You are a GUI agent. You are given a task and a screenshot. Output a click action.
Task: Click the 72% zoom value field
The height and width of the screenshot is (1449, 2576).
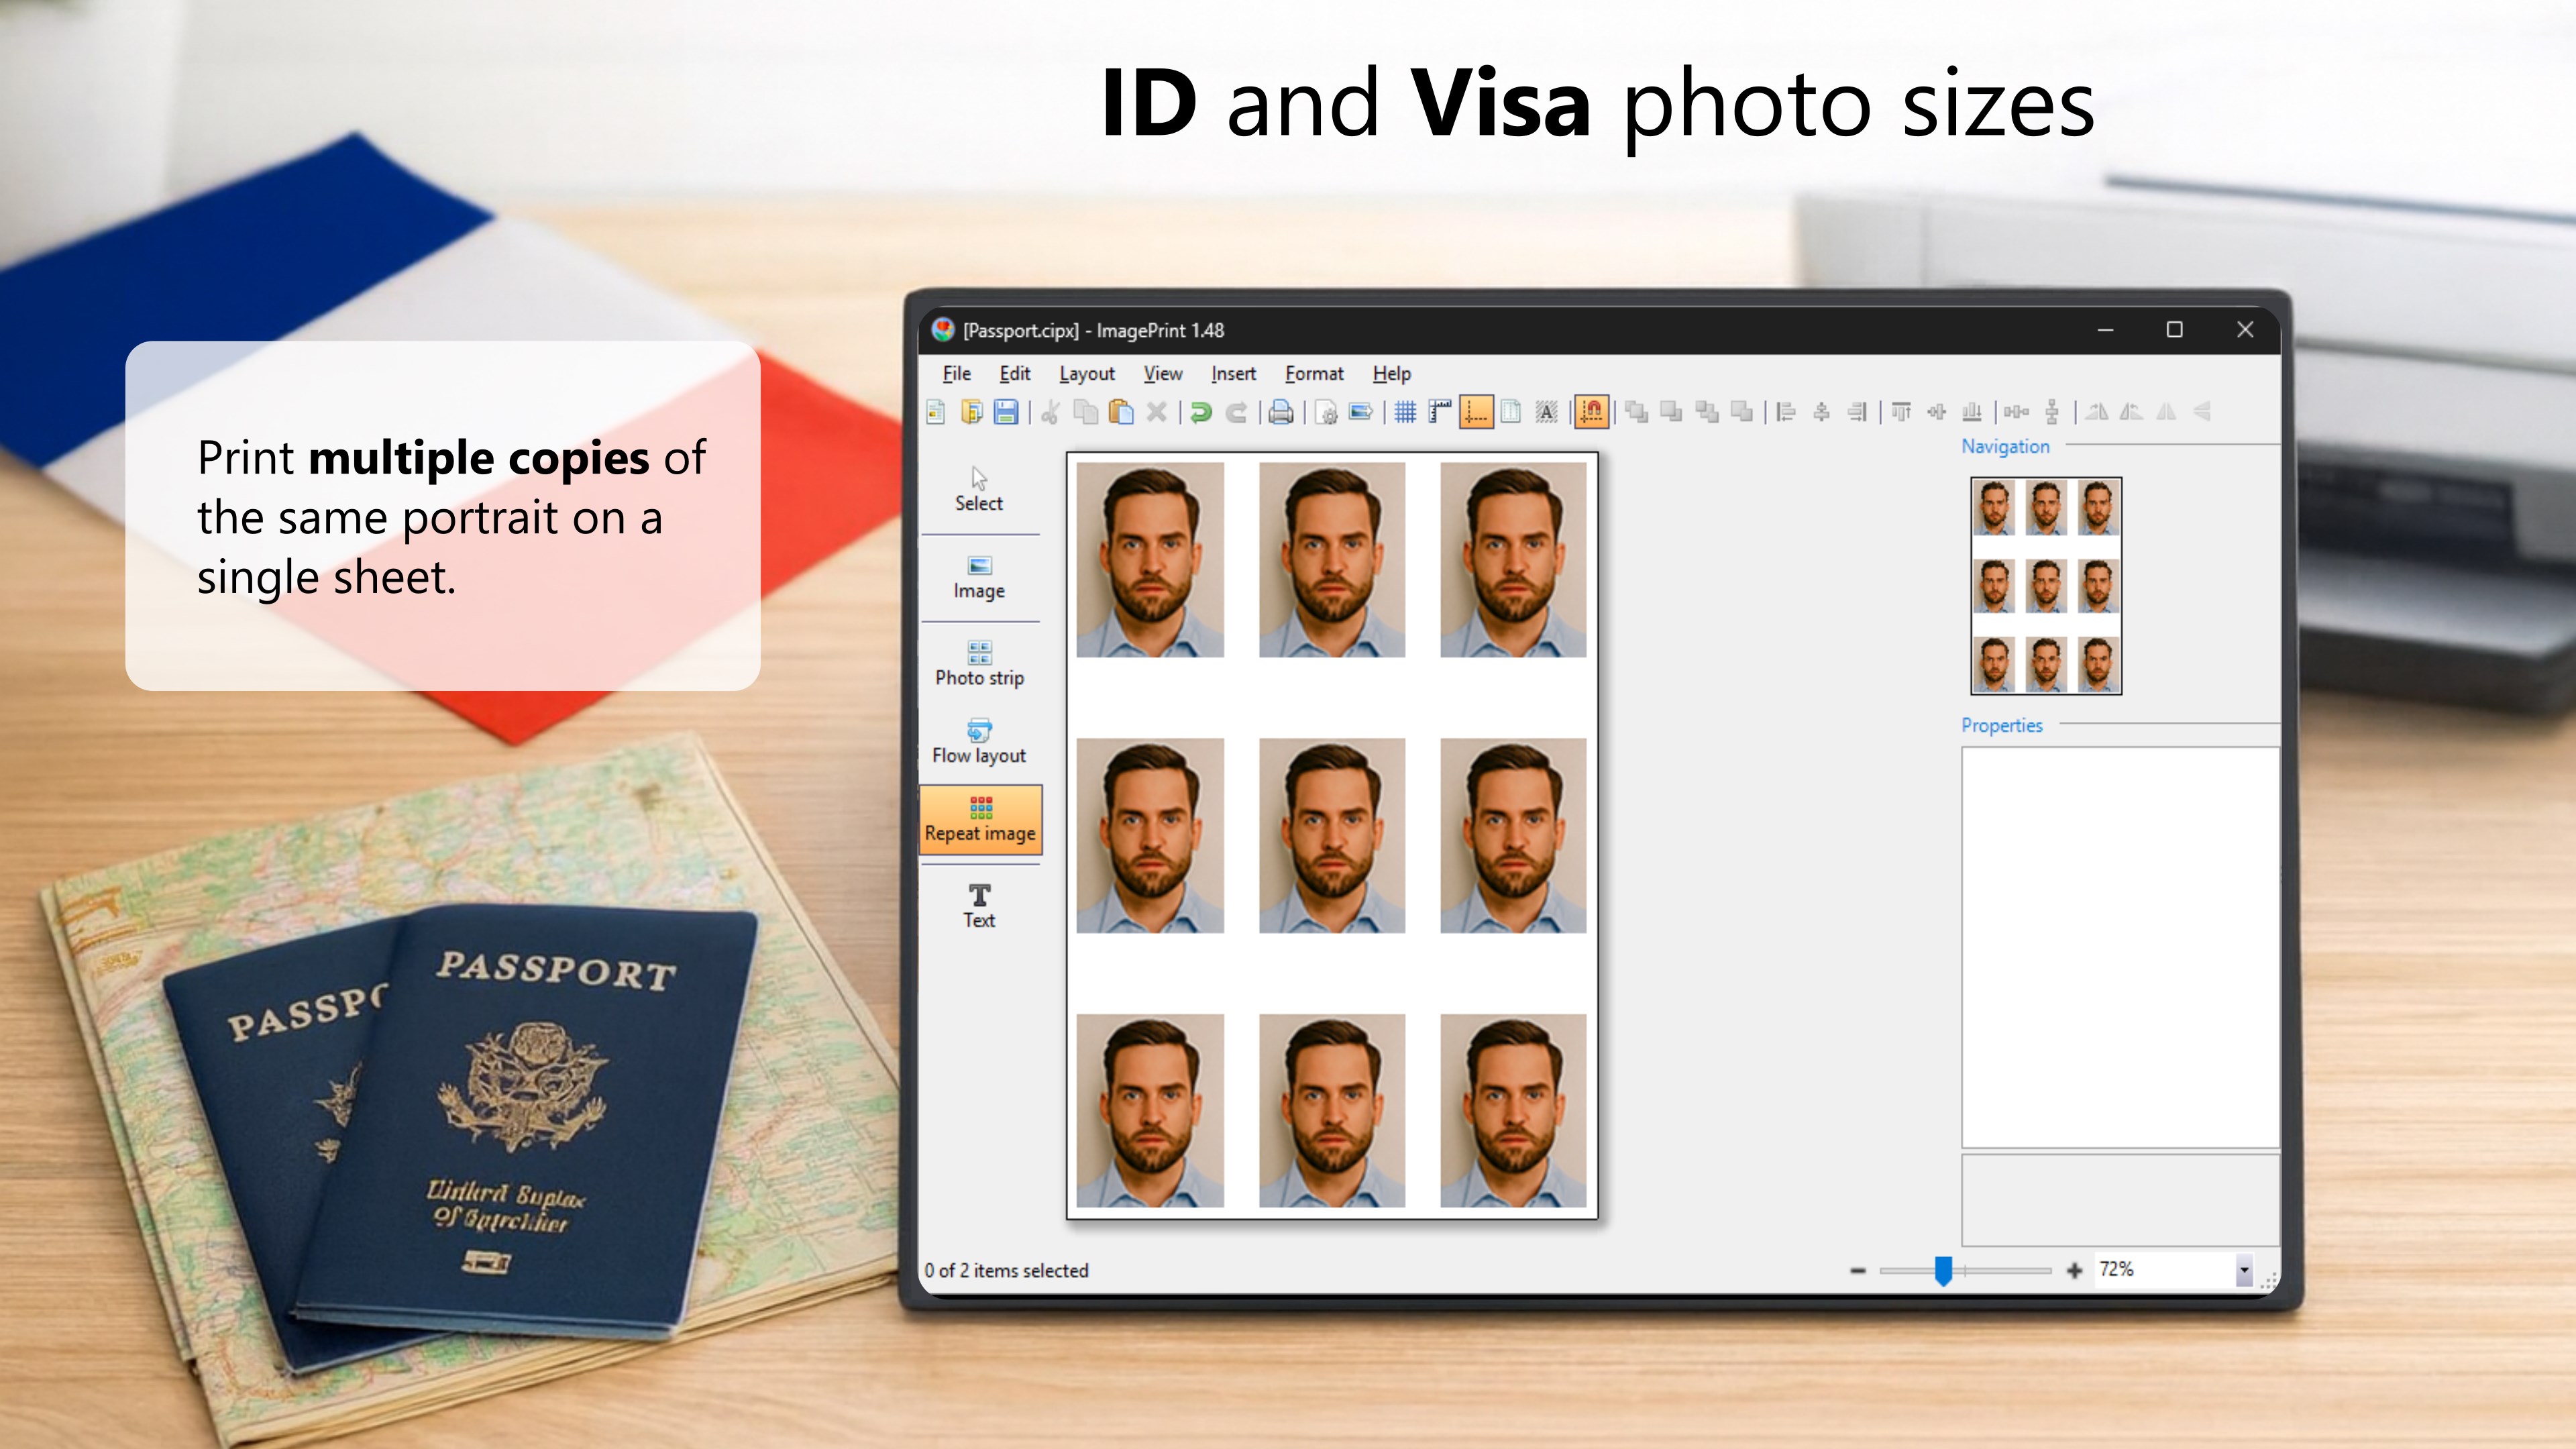(2165, 1270)
